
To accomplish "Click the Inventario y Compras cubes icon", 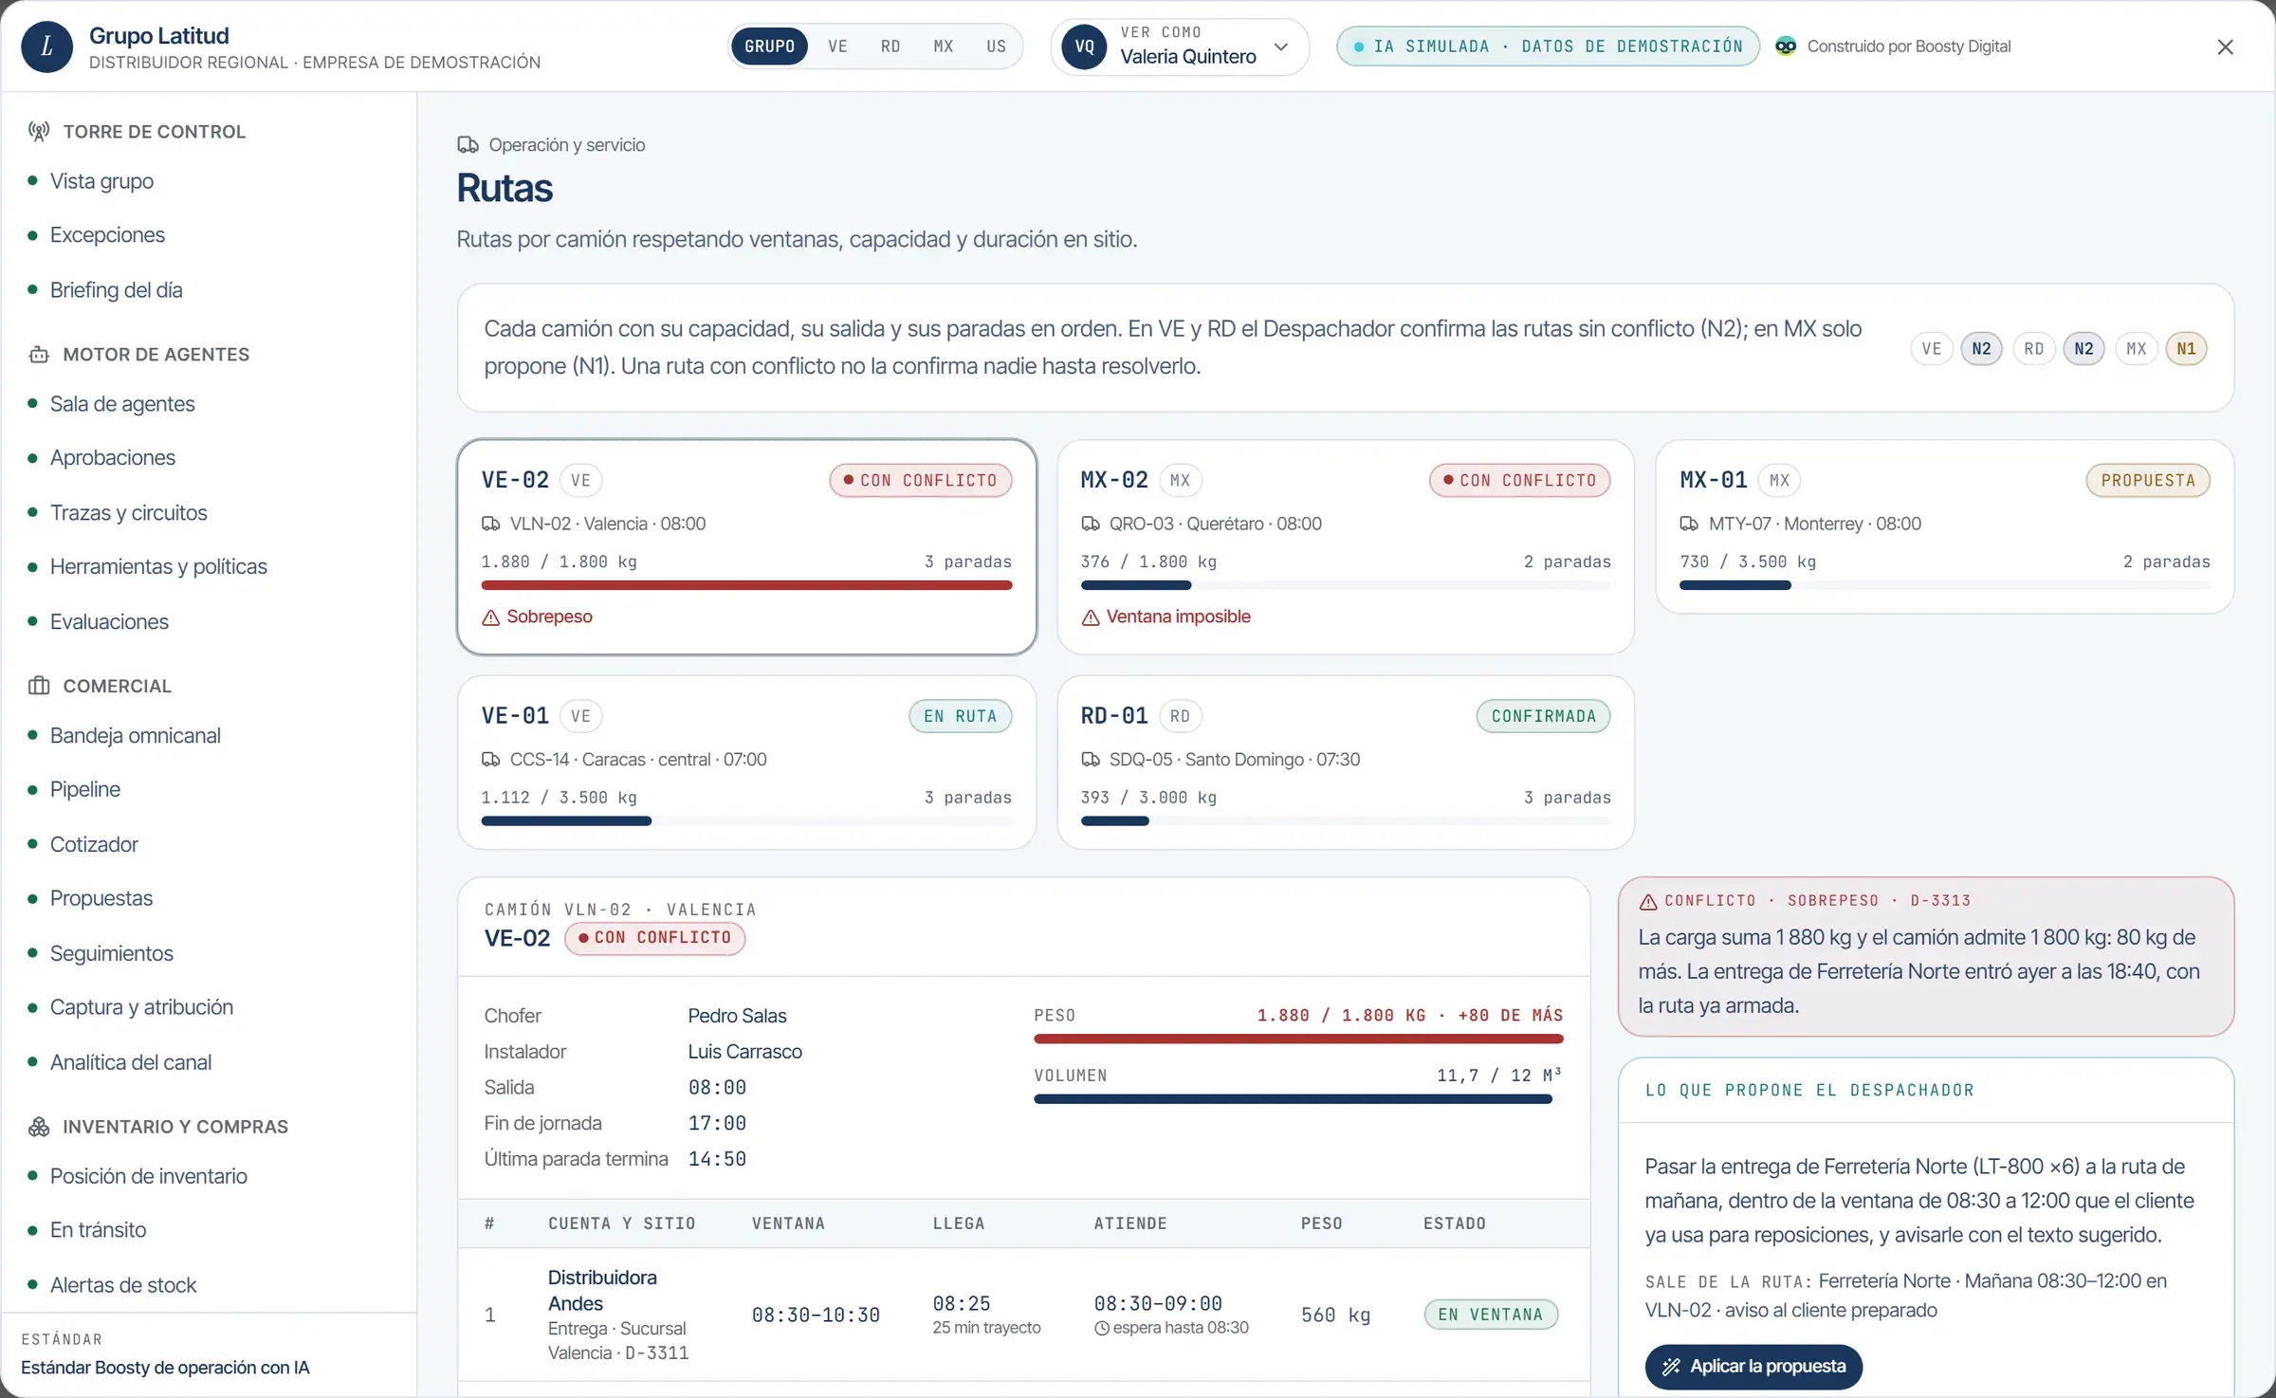I will click(39, 1127).
